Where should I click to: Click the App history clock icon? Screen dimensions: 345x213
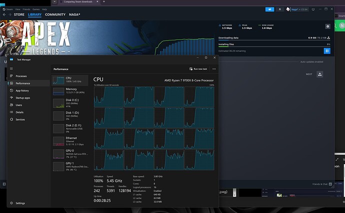tap(11, 90)
